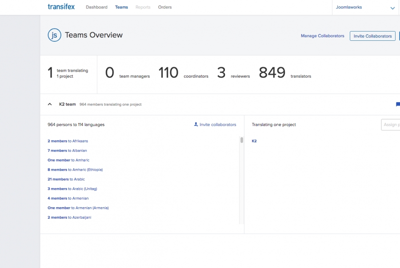The width and height of the screenshot is (400, 268).
Task: Open the Joomlaworks account dropdown
Action: [x=365, y=8]
